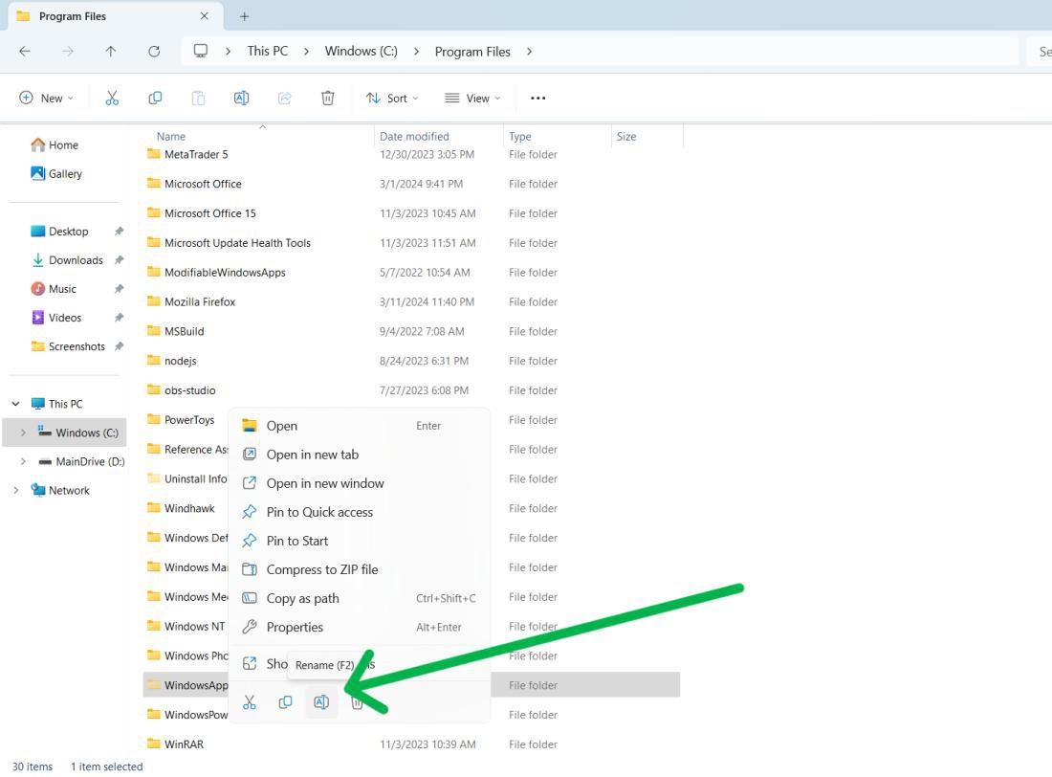Image resolution: width=1052 pixels, height=777 pixels.
Task: Sort by Name column header
Action: (171, 136)
